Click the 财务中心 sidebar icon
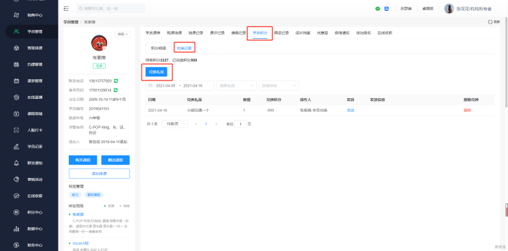 [16, 245]
